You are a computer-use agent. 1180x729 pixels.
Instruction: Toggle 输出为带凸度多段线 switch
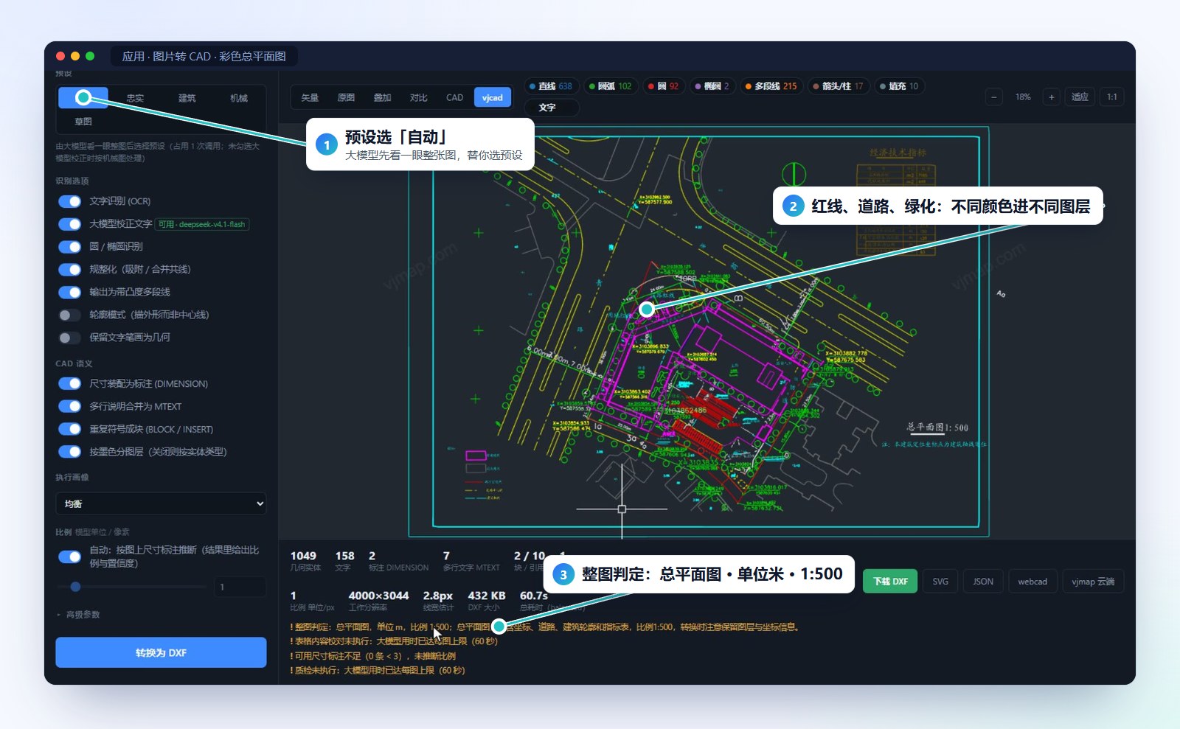(x=69, y=292)
